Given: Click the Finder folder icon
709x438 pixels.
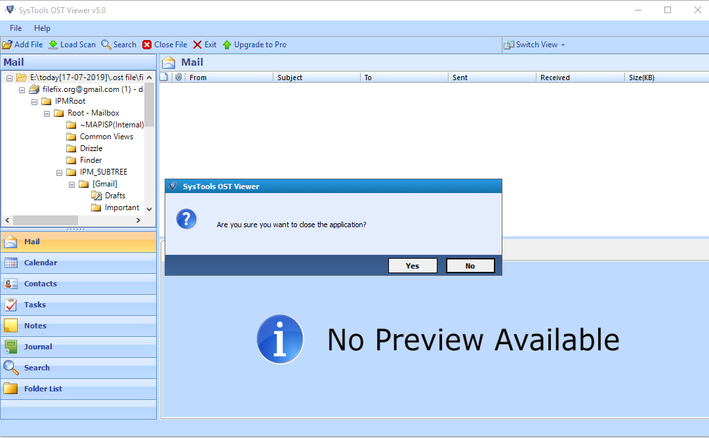Looking at the screenshot, I should tap(71, 160).
